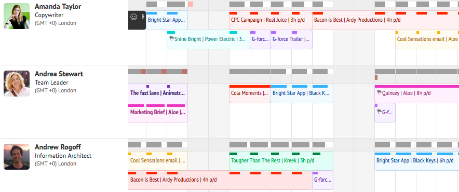Screen dimensions: 459x192
Task: Open Andrea Stewart's profile photo
Action: click(17, 84)
